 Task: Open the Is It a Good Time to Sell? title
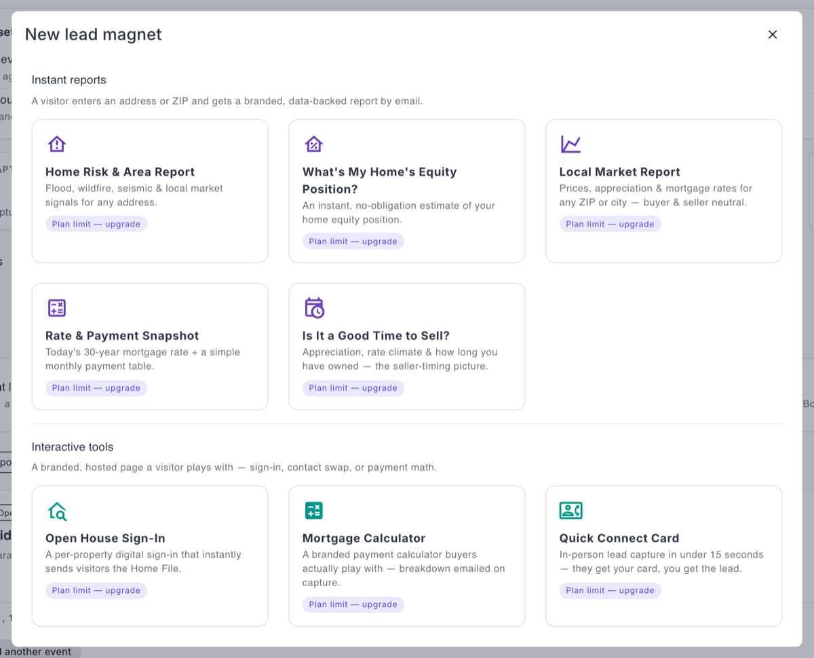[376, 336]
